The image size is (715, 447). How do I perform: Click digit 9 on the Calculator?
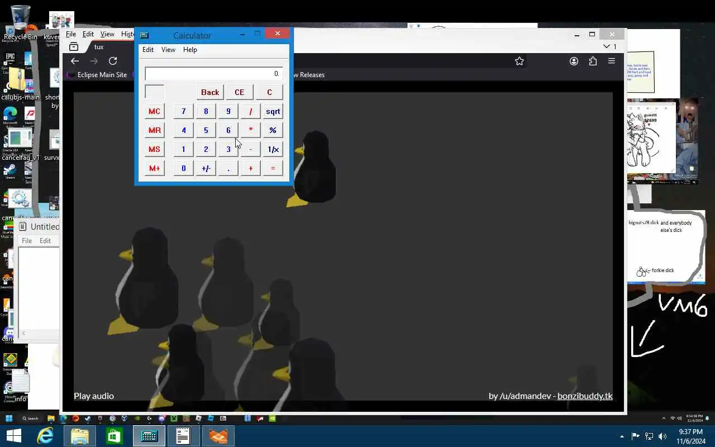point(228,111)
